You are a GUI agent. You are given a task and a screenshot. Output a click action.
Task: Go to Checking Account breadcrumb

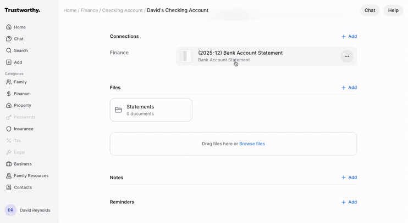click(122, 10)
